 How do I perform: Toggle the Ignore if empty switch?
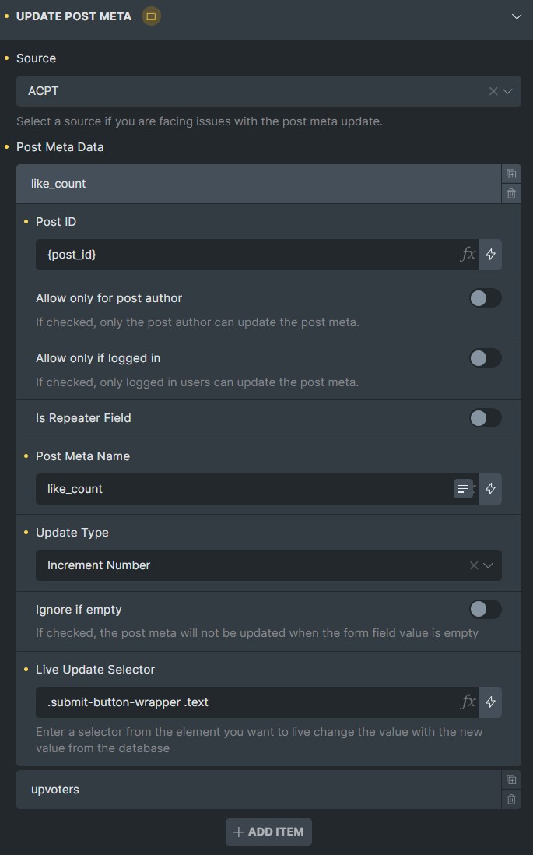[x=486, y=609]
